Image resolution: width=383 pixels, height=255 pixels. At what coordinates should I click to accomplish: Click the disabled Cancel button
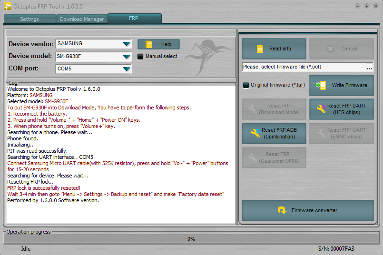pyautogui.click(x=342, y=49)
